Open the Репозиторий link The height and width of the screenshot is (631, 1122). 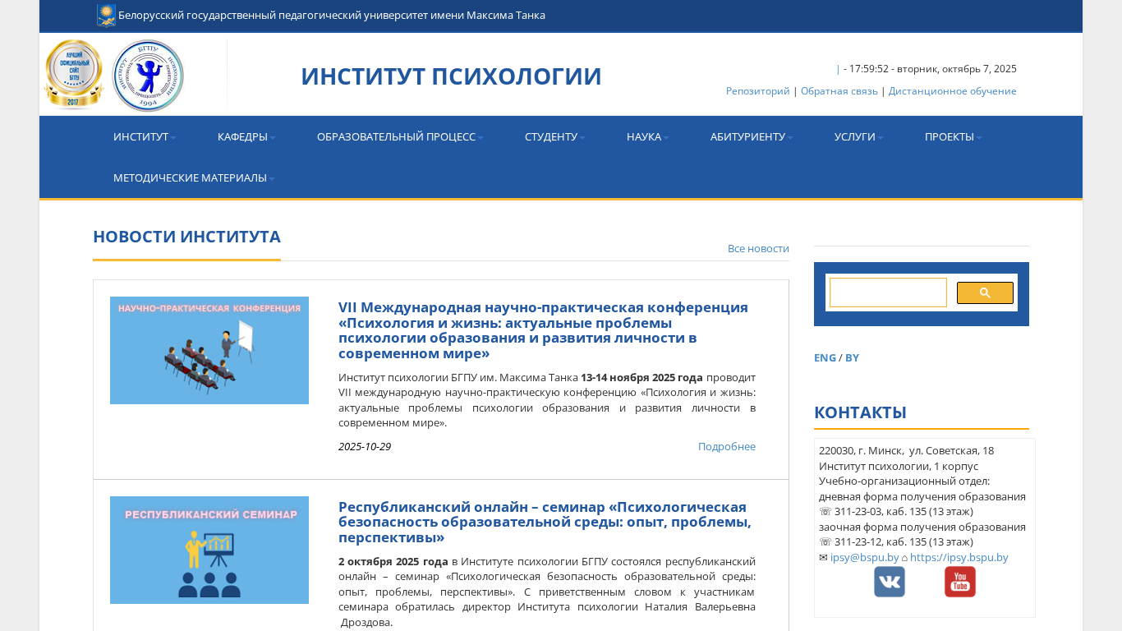click(757, 91)
